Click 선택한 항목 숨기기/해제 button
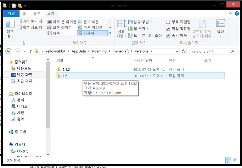The image size is (242, 168). (x=202, y=29)
